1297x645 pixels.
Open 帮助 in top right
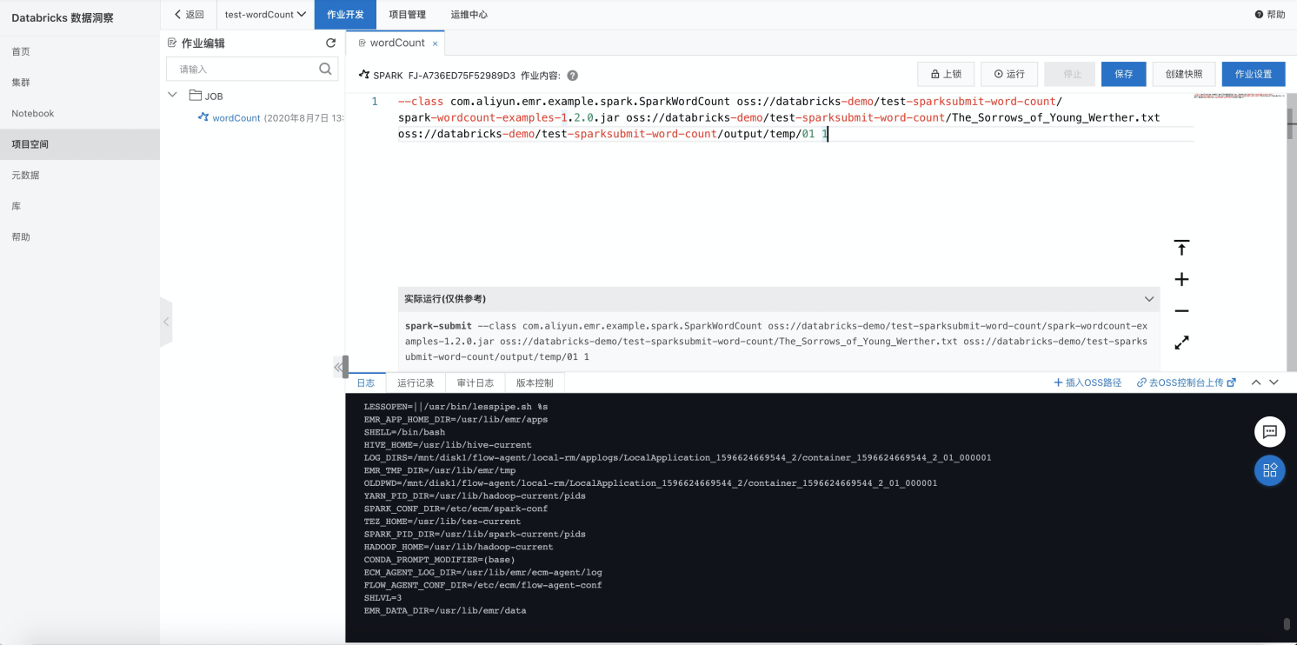(1270, 15)
